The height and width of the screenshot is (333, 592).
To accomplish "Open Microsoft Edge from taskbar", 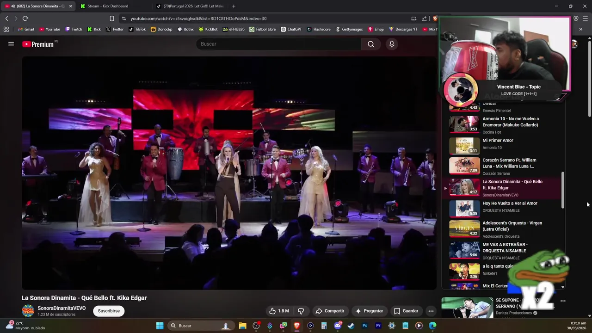I will click(432, 326).
